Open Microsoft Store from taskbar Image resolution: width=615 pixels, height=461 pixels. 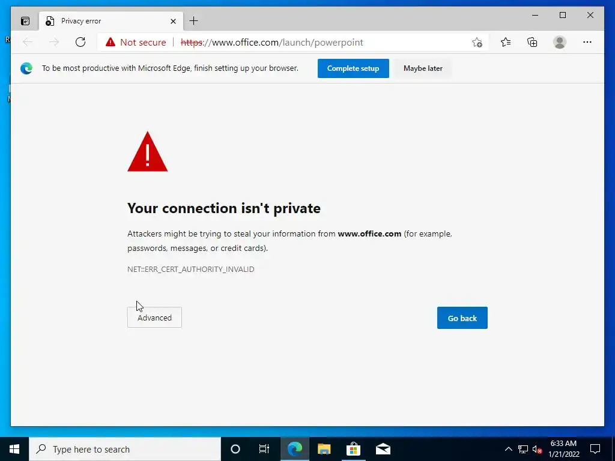(x=353, y=449)
